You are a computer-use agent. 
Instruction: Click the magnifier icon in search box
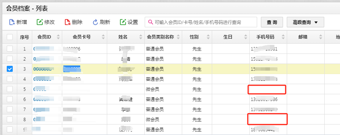pos(150,22)
